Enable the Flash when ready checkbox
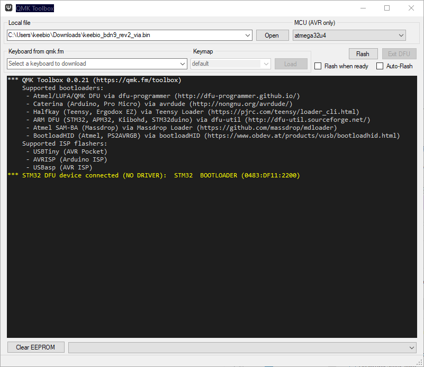Image resolution: width=424 pixels, height=367 pixels. point(318,66)
